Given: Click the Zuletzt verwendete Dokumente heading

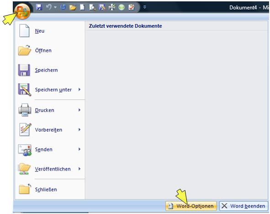Looking at the screenshot, I should (125, 26).
